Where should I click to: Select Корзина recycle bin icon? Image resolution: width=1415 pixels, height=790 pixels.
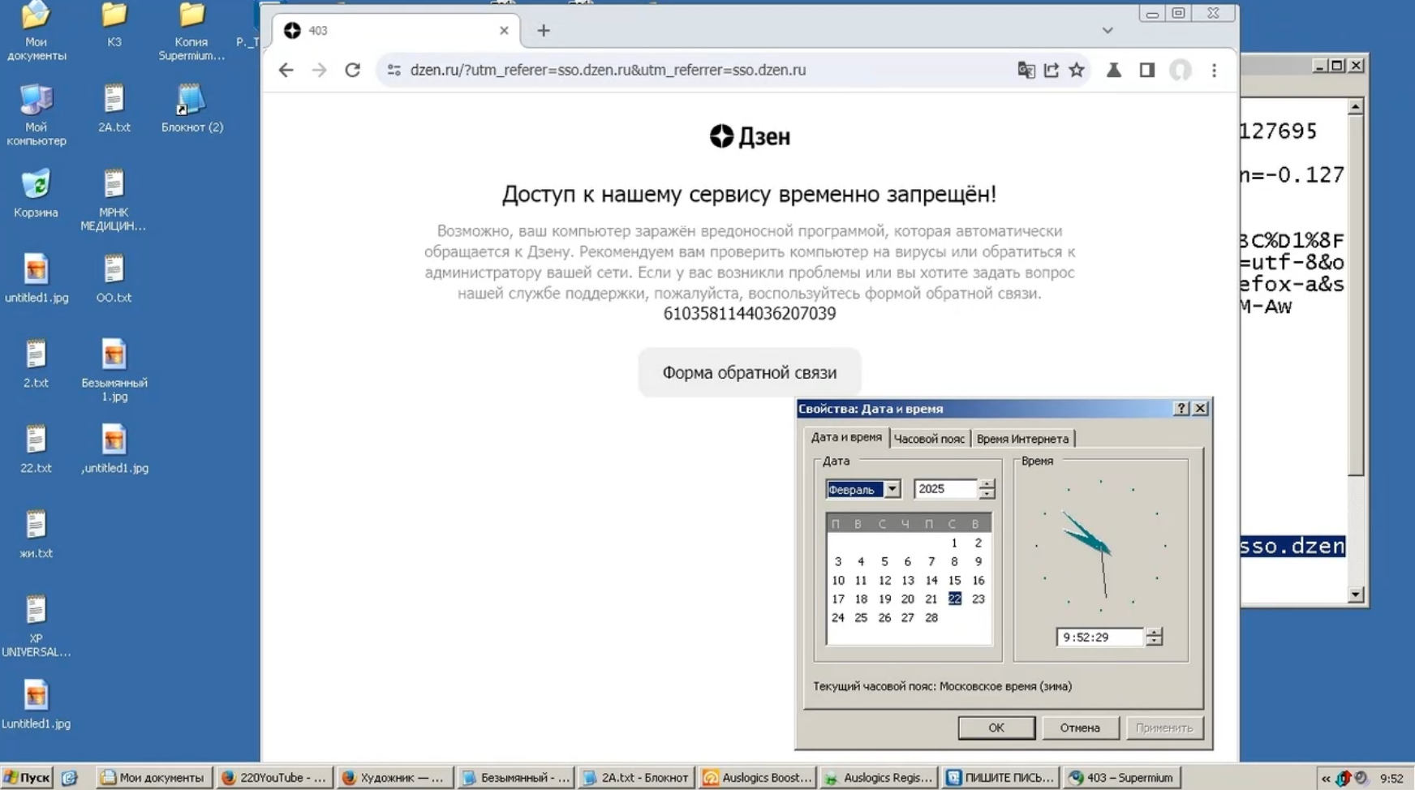tap(36, 194)
